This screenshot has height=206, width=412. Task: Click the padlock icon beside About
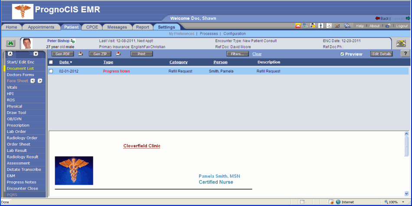pyautogui.click(x=388, y=26)
